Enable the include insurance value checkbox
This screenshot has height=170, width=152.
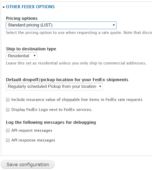coord(8,100)
